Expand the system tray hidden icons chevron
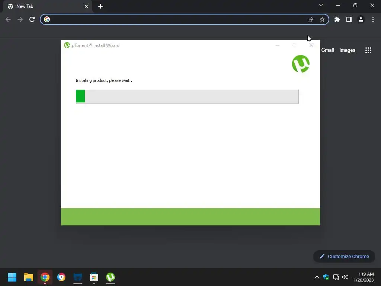This screenshot has width=381, height=286. pyautogui.click(x=317, y=277)
